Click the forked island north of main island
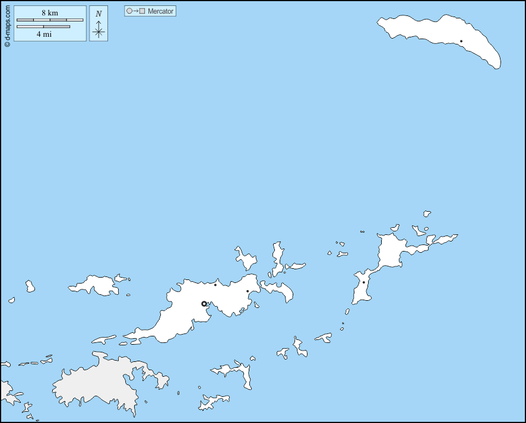Screen dimensions: 526x423 coord(245,259)
